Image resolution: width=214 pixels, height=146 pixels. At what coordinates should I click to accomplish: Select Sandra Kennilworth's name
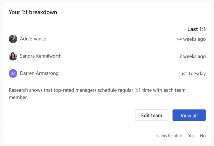point(41,56)
